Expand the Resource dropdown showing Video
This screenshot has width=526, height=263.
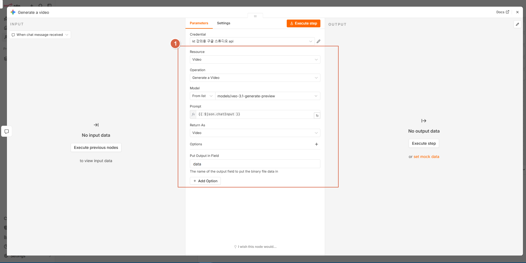(255, 60)
